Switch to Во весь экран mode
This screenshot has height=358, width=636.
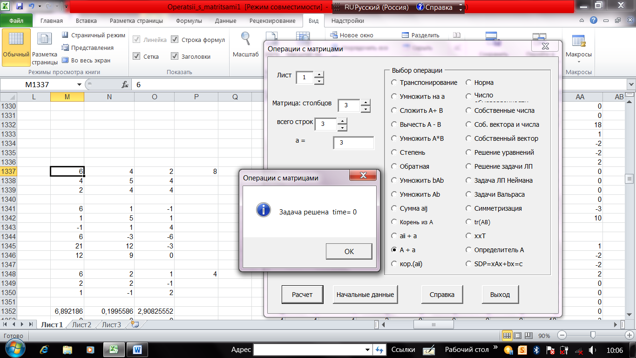86,60
